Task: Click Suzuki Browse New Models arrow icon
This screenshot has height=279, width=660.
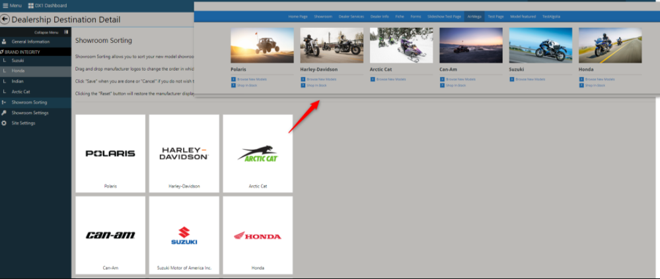Action: tap(511, 79)
